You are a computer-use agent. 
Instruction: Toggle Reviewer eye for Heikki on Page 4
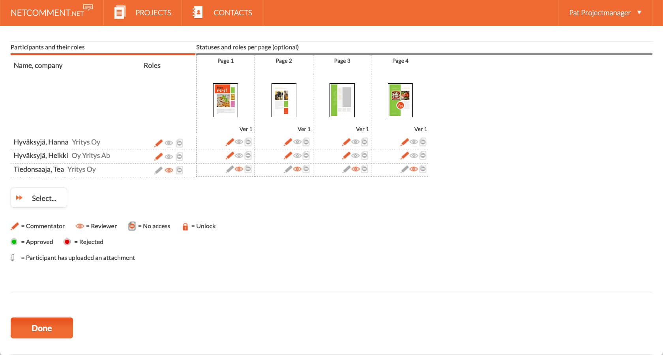(x=414, y=156)
